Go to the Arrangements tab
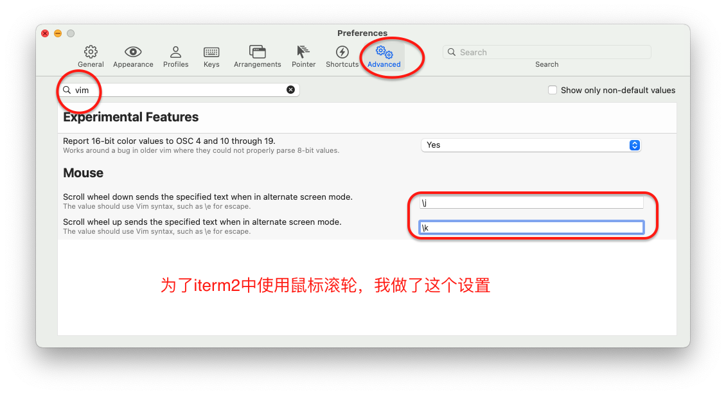The height and width of the screenshot is (395, 726). tap(258, 57)
